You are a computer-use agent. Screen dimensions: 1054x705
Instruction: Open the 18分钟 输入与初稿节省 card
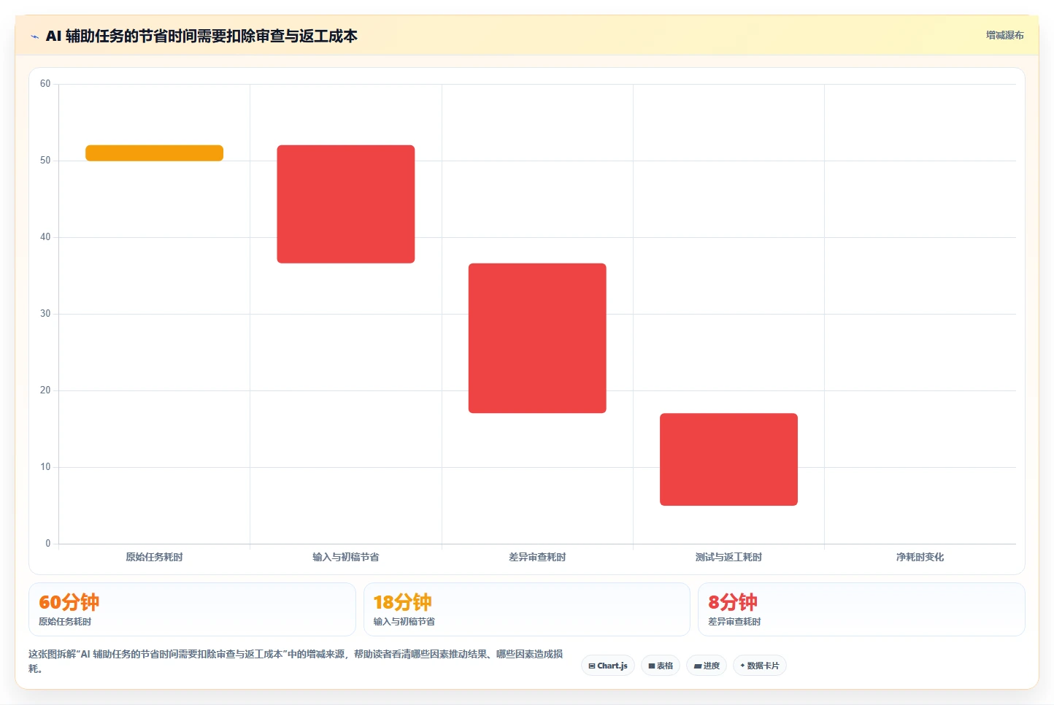(x=526, y=609)
